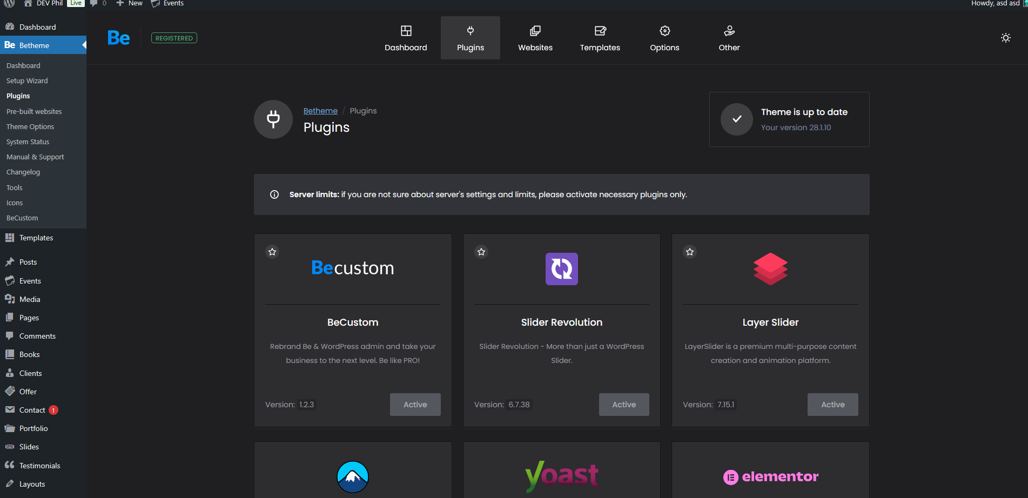Toggle the light/dark mode sun icon
The image size is (1028, 498).
pyautogui.click(x=1005, y=38)
